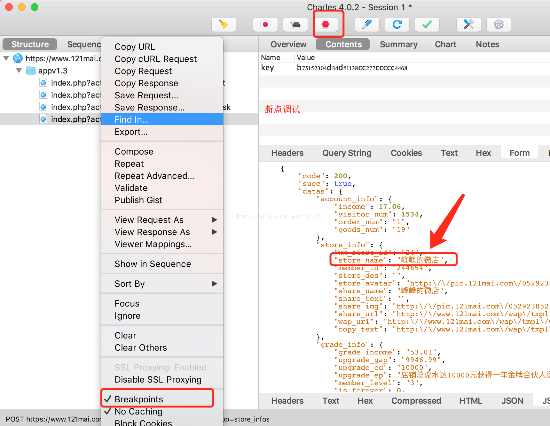The width and height of the screenshot is (550, 426).
Task: Click the pen Compose toolbar icon
Action: click(367, 25)
